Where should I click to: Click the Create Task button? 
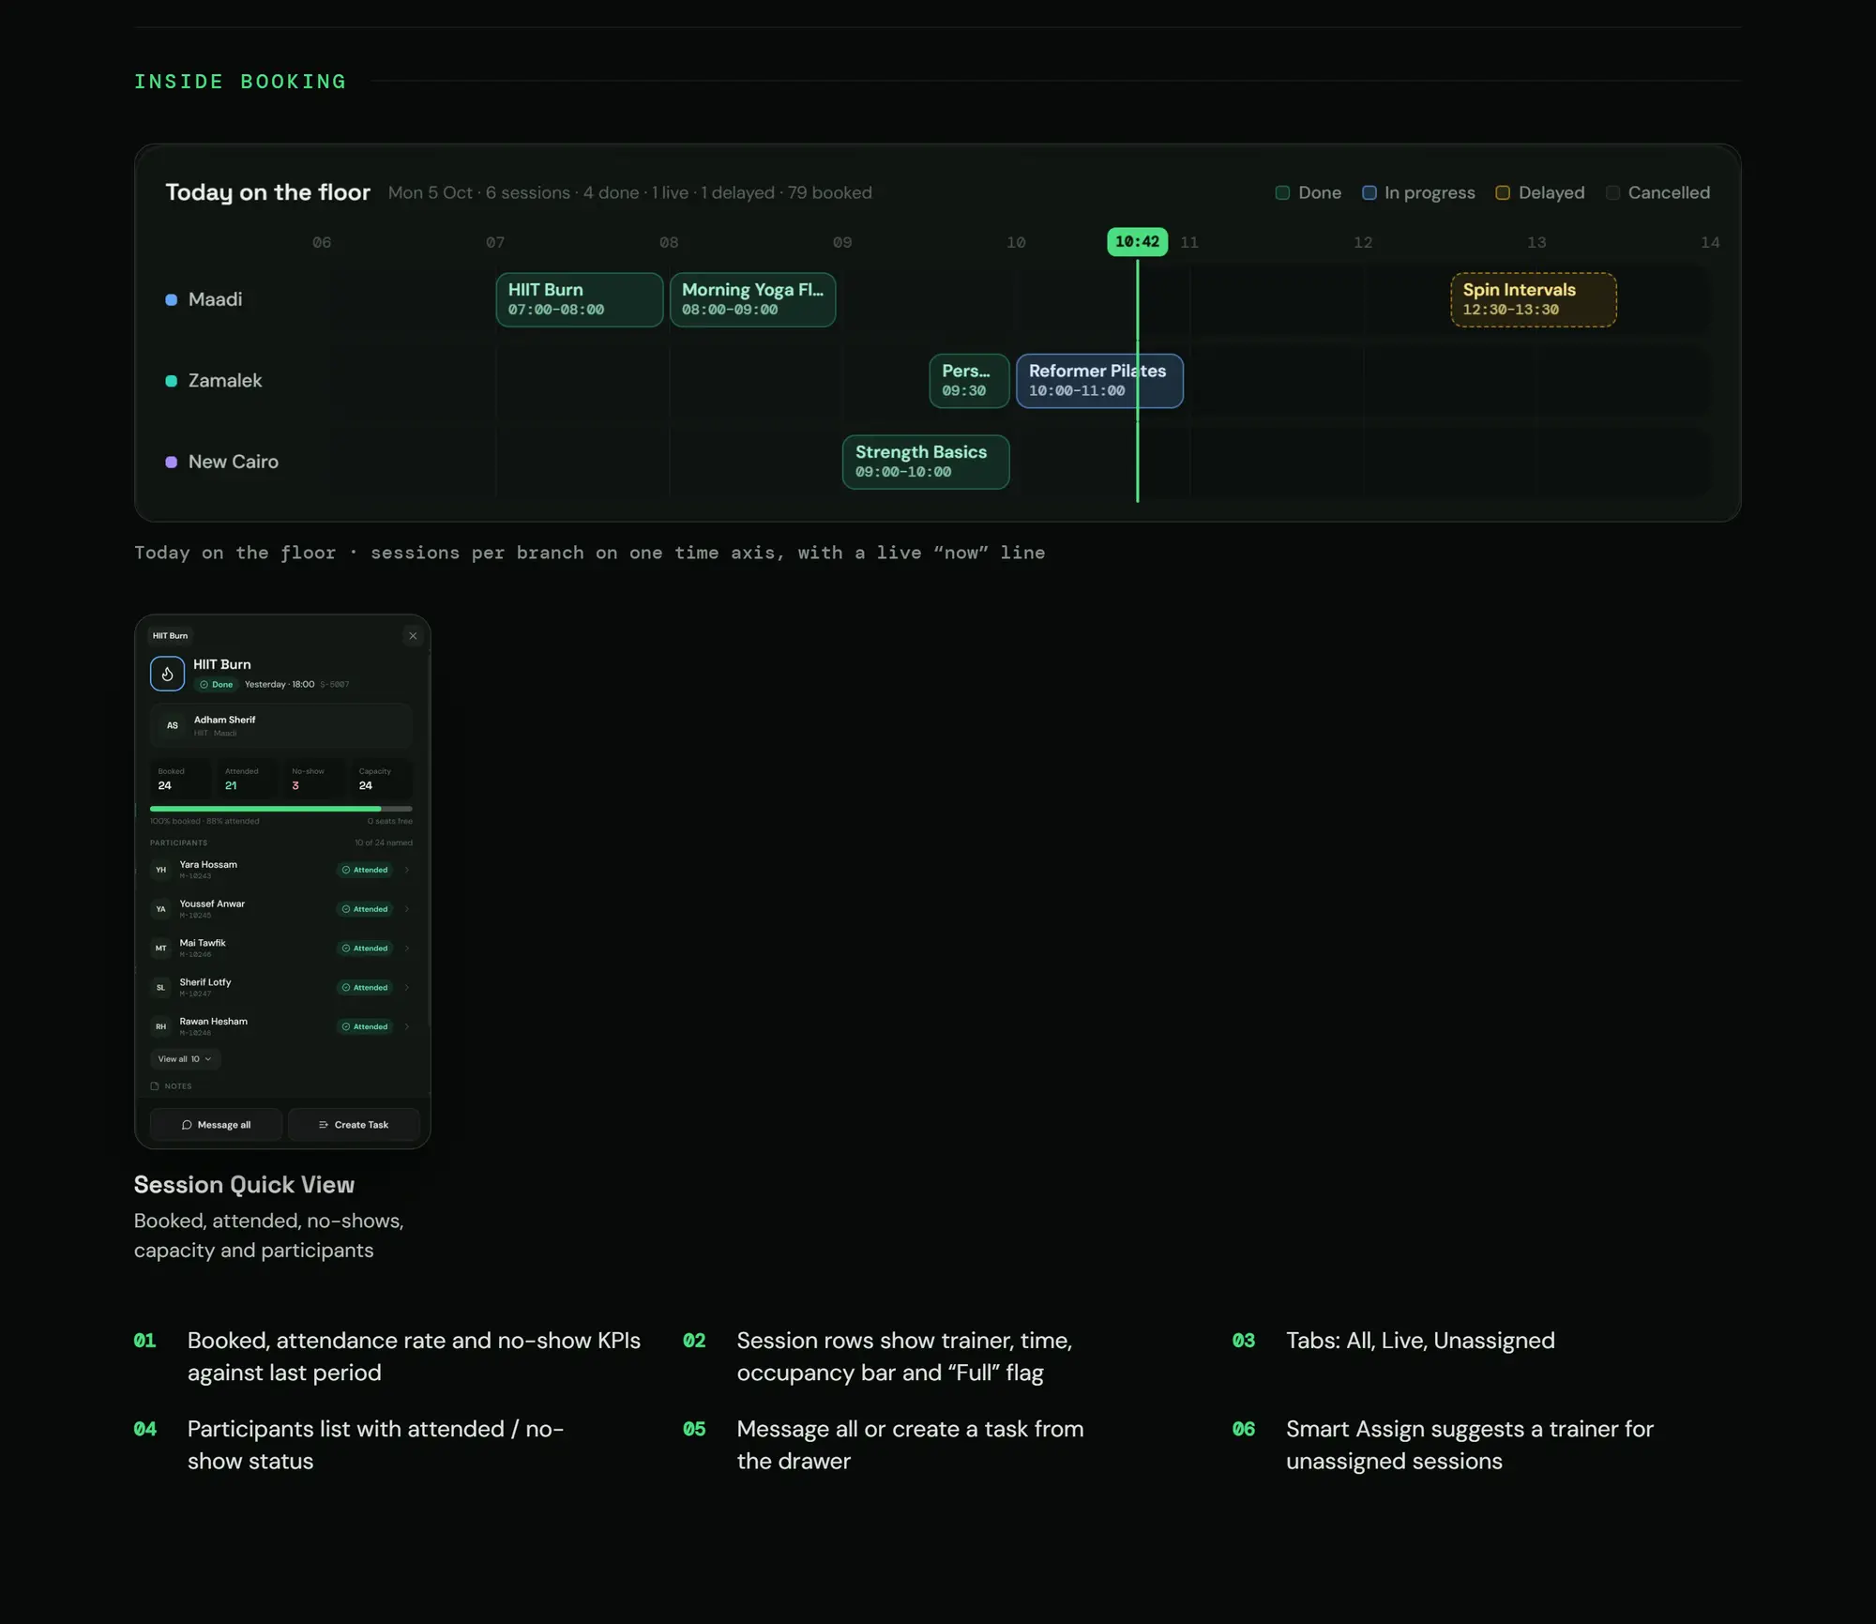pyautogui.click(x=354, y=1125)
